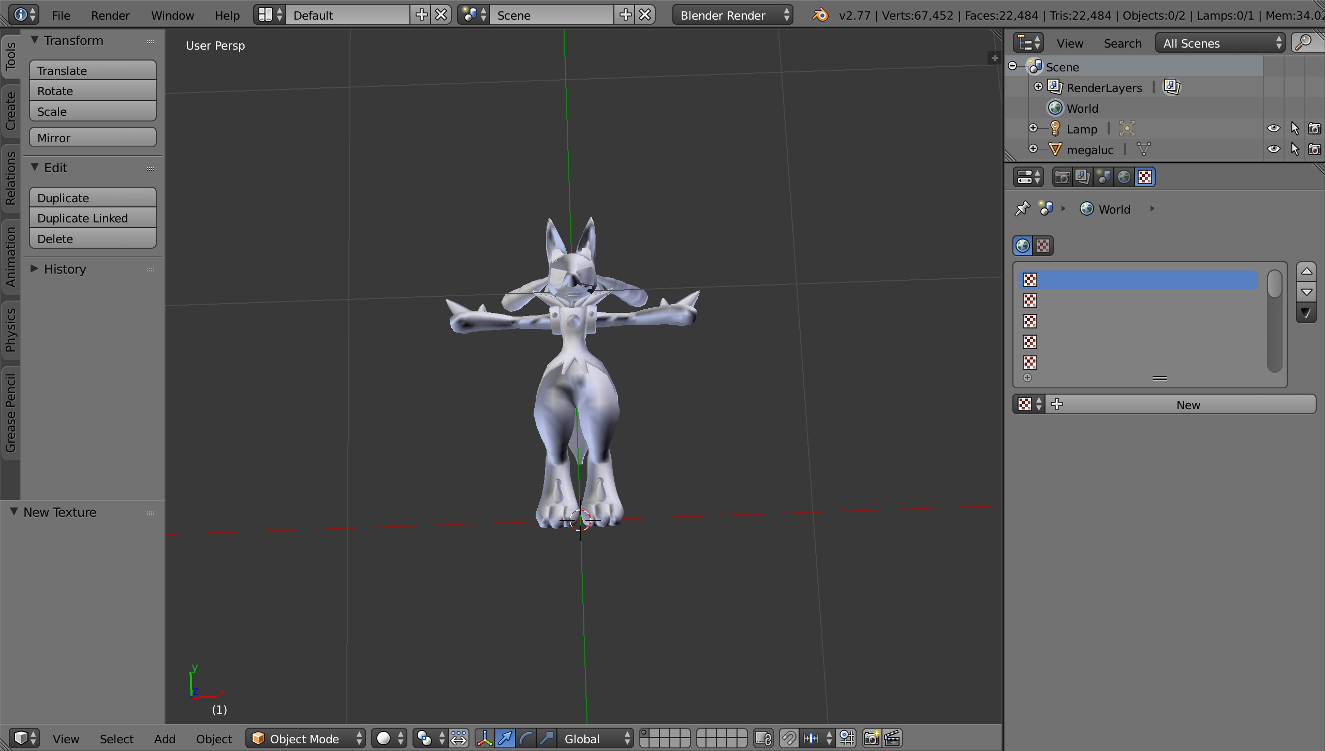The image size is (1325, 751).
Task: Open the Render properties tab with the camera icon
Action: click(1062, 177)
